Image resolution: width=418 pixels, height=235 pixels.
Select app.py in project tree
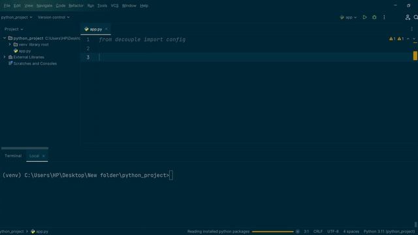tap(25, 51)
